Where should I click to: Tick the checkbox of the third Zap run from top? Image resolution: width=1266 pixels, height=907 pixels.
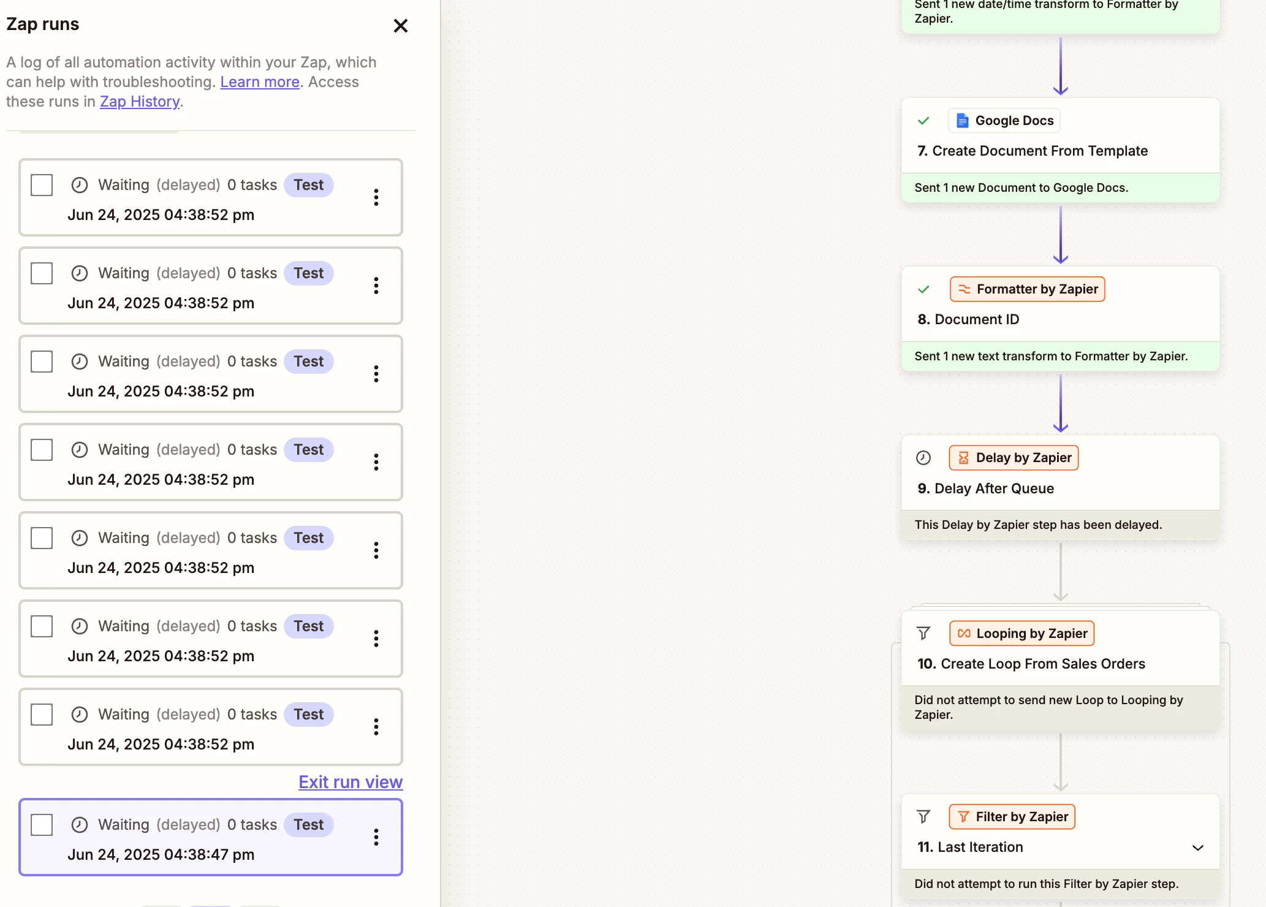(42, 362)
